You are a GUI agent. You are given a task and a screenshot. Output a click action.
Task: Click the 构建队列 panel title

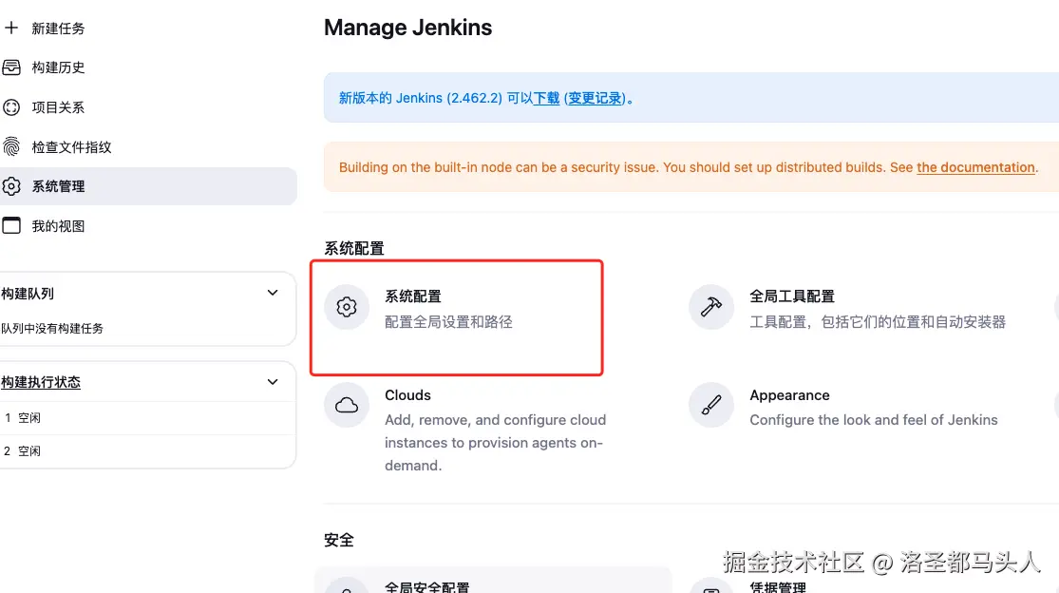pos(28,294)
